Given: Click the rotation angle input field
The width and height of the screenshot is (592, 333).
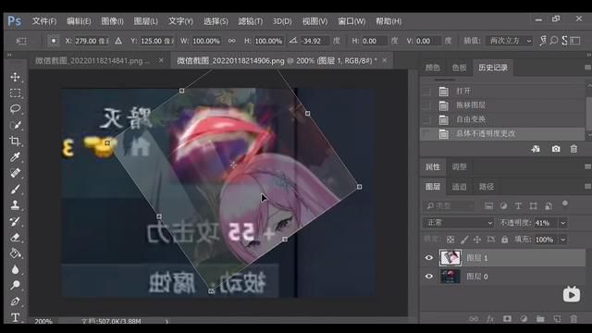Looking at the screenshot, I should (314, 41).
